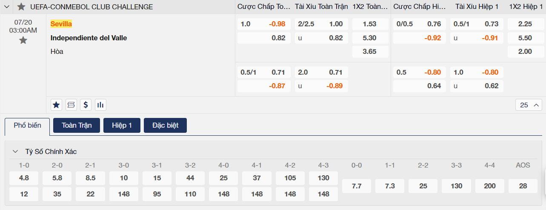The width and height of the screenshot is (546, 210).
Task: Click Independiente del Valle team name
Action: [x=89, y=38]
